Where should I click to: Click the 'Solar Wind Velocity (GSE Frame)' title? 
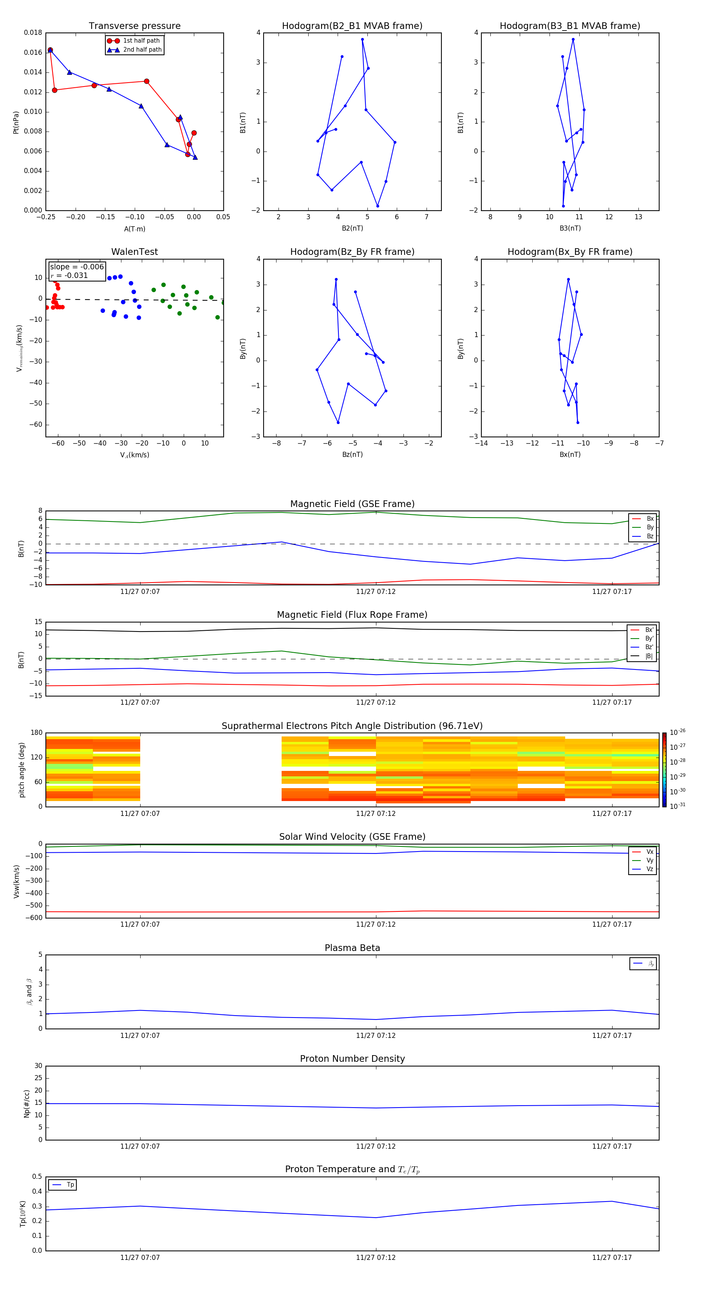(x=352, y=837)
